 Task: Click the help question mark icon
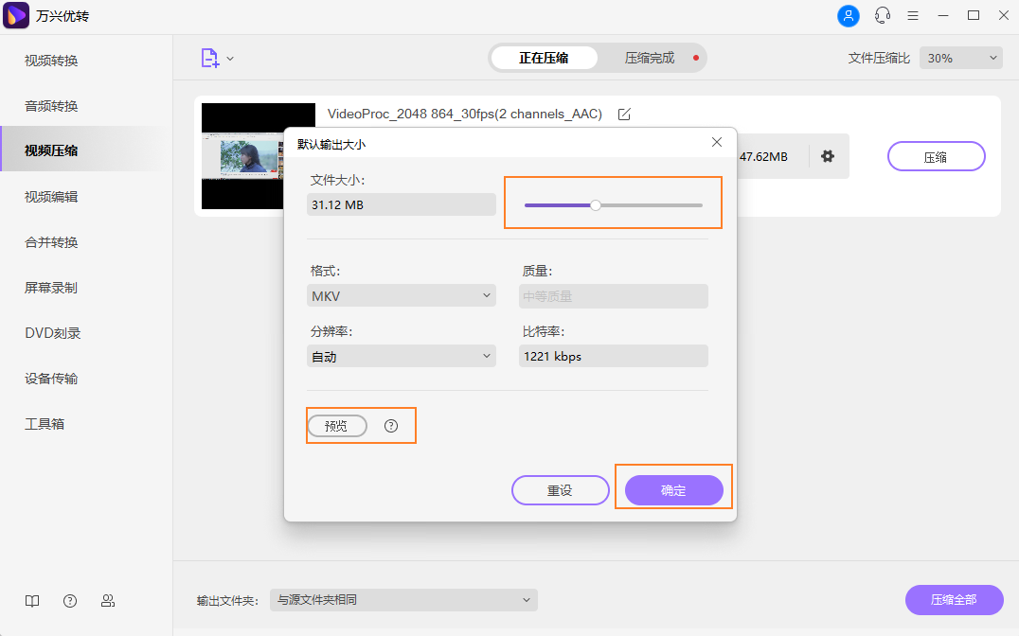(69, 600)
